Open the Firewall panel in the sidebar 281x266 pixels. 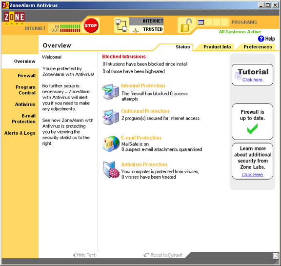click(26, 76)
